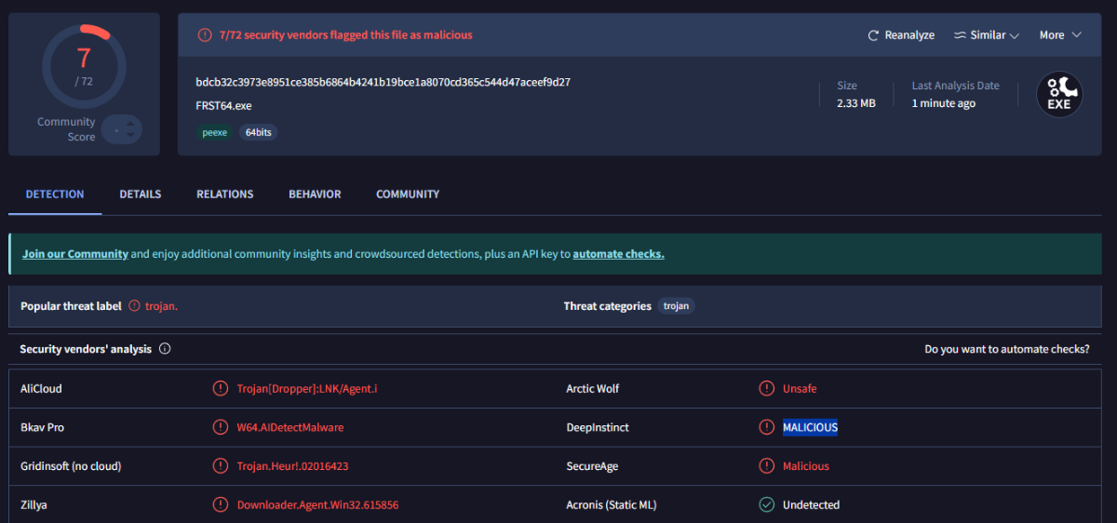Click the DeepInstinct malicious warning icon

coord(766,428)
